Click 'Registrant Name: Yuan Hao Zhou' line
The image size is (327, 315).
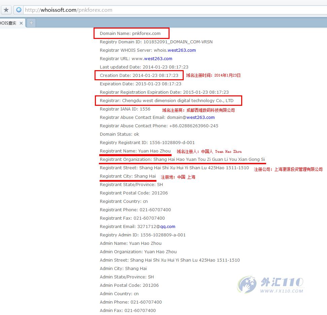(135, 151)
